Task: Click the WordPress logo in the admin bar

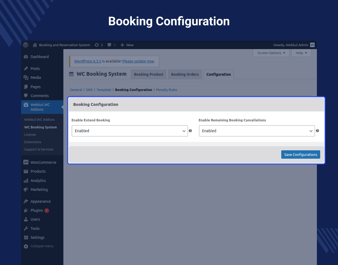Action: point(26,45)
